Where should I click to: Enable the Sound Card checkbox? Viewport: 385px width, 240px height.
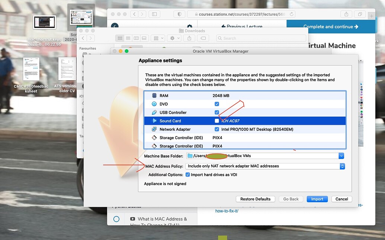point(217,121)
